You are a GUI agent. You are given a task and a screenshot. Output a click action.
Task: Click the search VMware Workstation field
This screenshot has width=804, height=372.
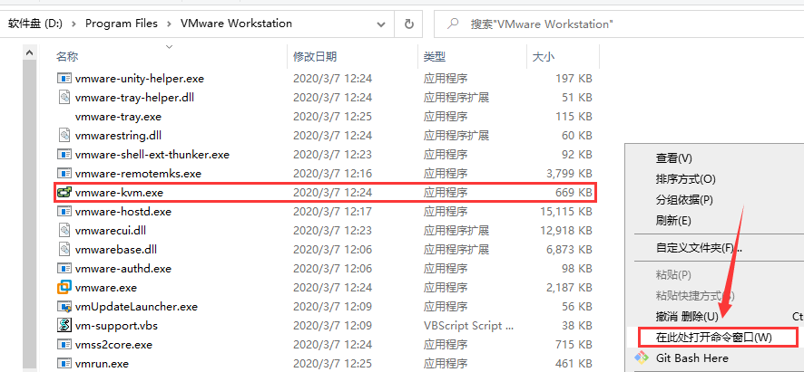pos(618,24)
